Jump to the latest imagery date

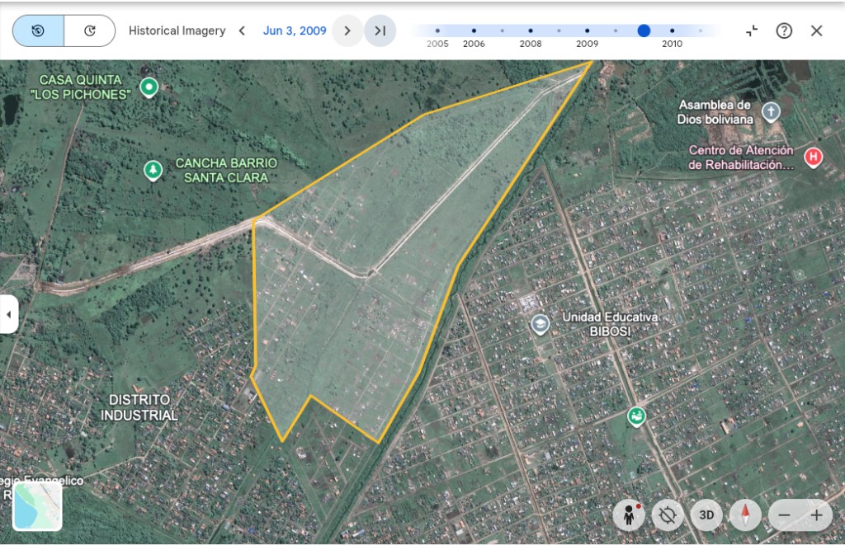coord(380,31)
